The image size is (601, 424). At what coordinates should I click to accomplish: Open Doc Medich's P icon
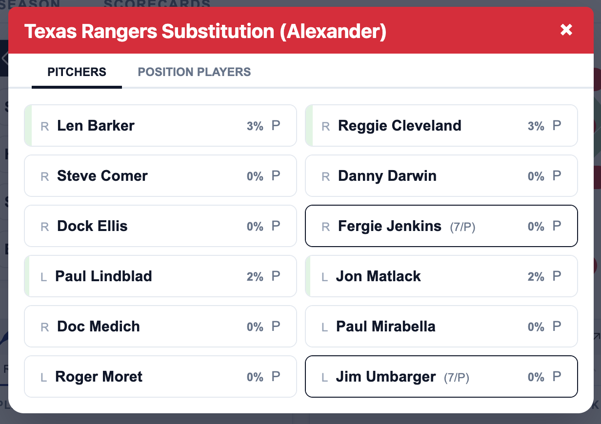(276, 326)
